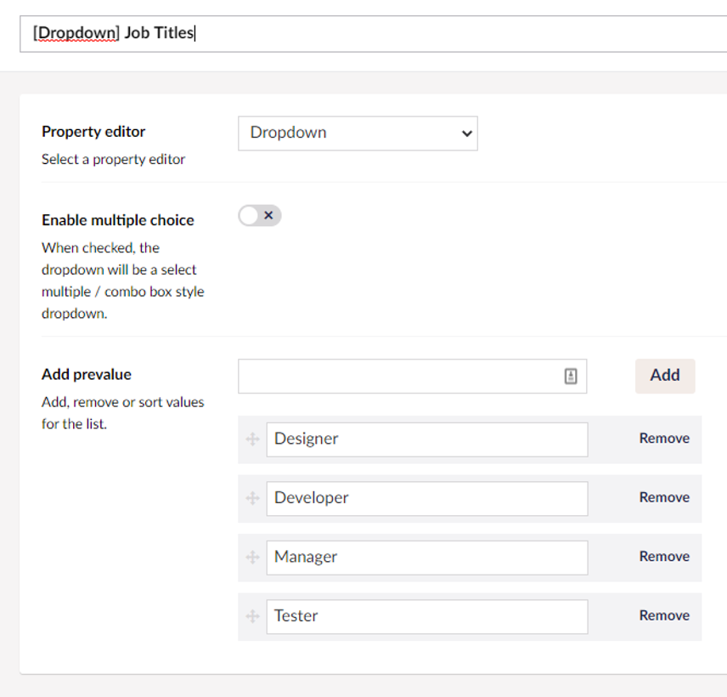
Task: Click the drag handle beside Developer
Action: (x=252, y=498)
